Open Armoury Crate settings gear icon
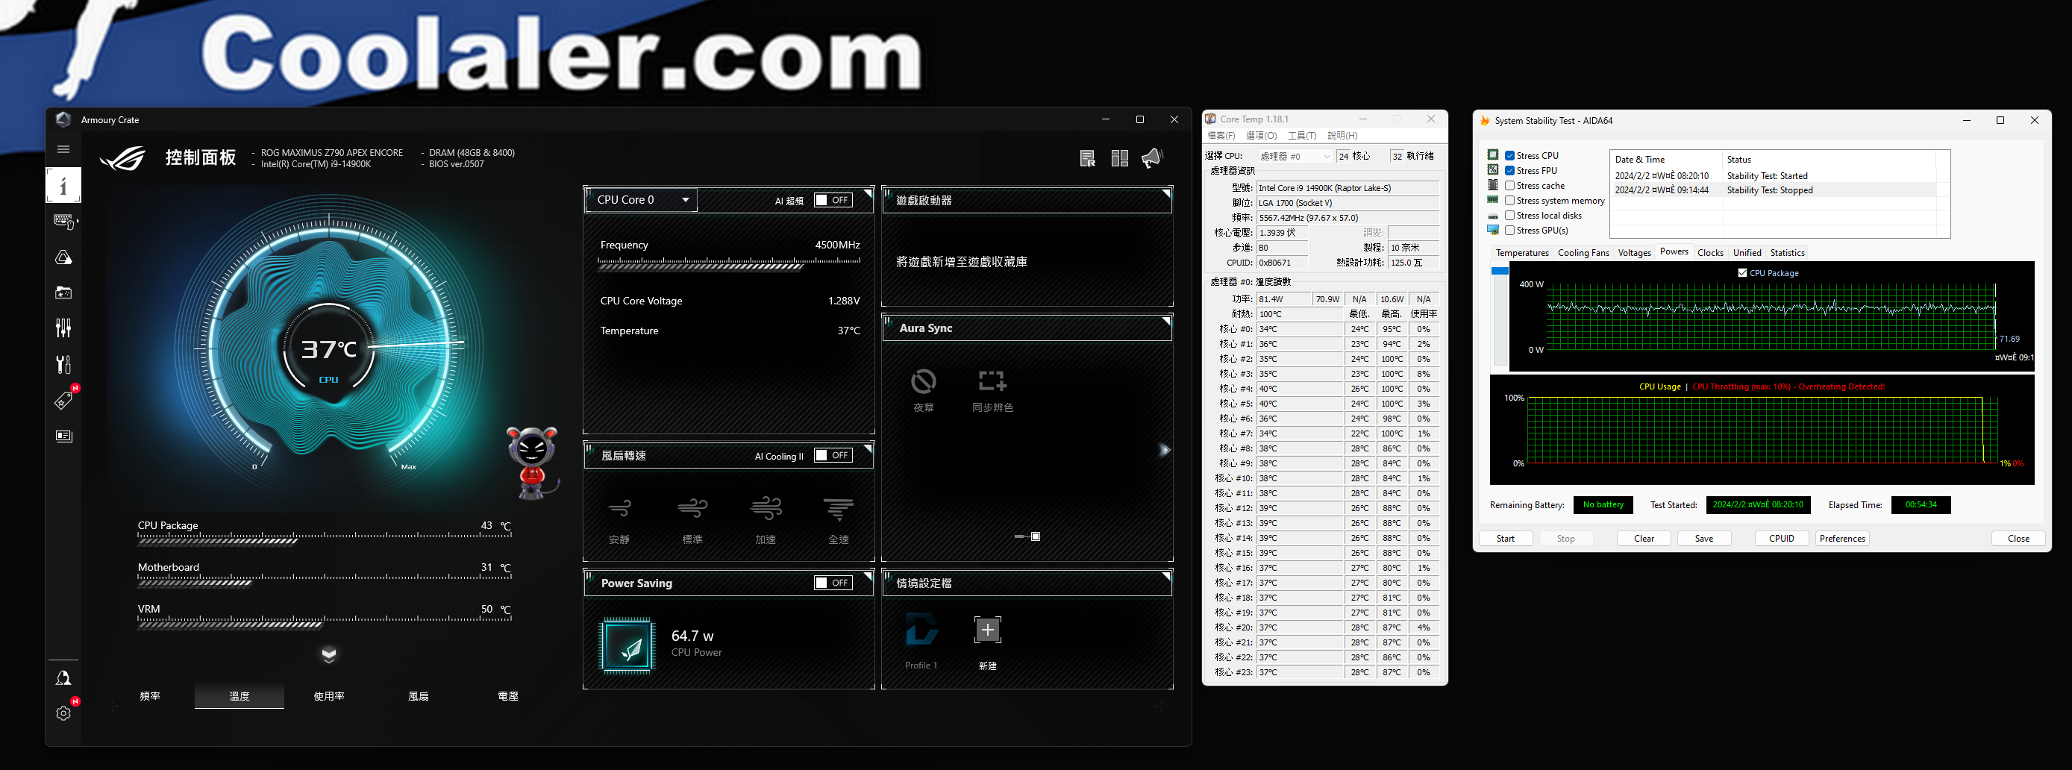 [x=63, y=713]
